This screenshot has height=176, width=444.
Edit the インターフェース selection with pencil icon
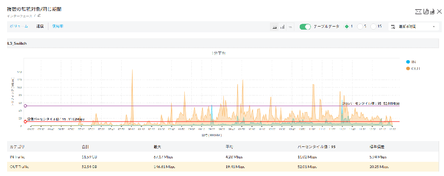[39, 15]
